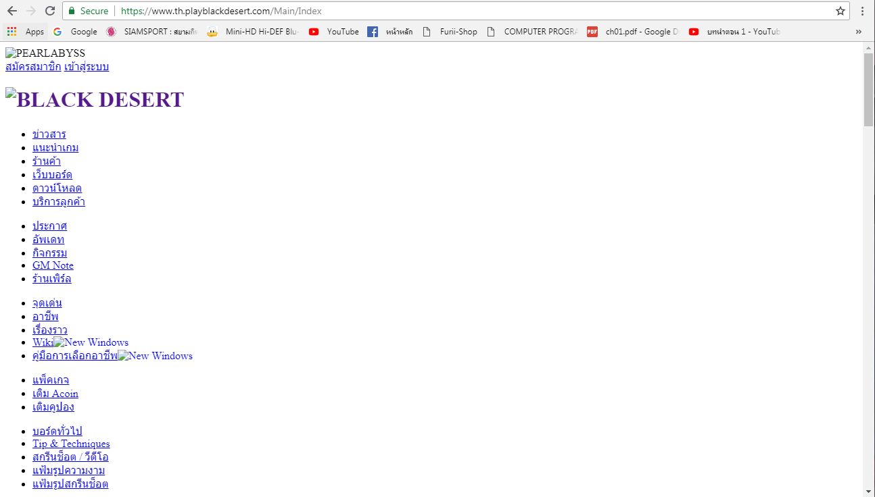This screenshot has height=497, width=875.
Task: Reload the current page
Action: [49, 11]
